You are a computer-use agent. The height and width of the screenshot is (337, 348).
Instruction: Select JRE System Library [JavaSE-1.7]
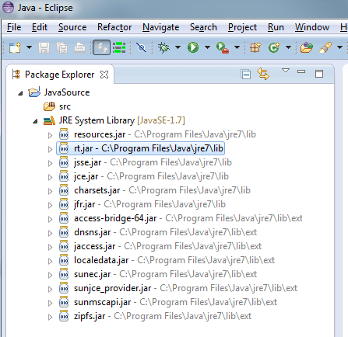pos(122,120)
